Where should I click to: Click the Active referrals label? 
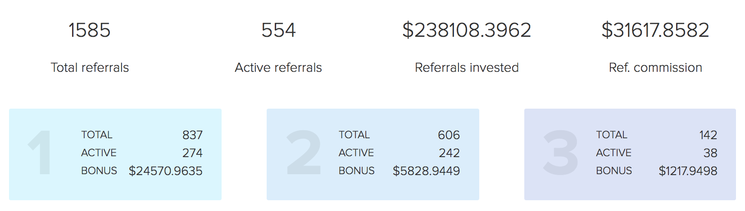click(278, 67)
